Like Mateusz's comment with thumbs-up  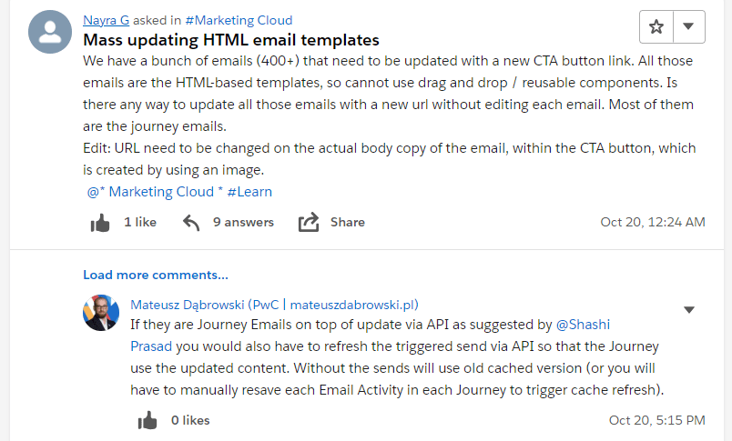click(147, 420)
